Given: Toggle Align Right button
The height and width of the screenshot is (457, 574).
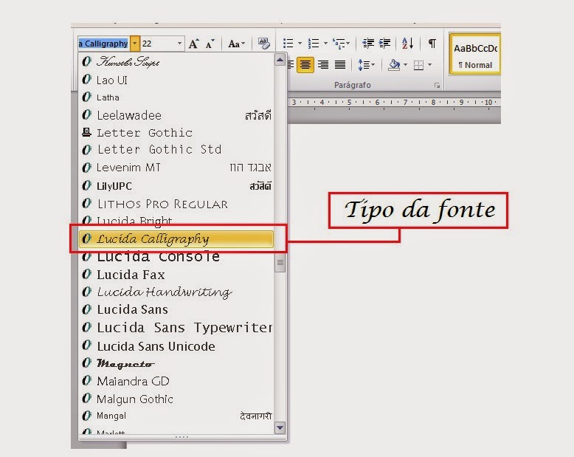Looking at the screenshot, I should coord(323,65).
